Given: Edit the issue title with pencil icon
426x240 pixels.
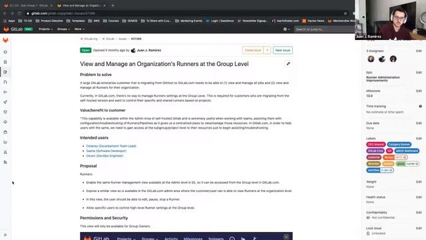Looking at the screenshot, I should point(288,64).
